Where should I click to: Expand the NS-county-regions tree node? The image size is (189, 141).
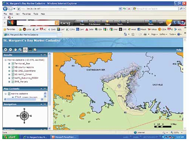9,67
